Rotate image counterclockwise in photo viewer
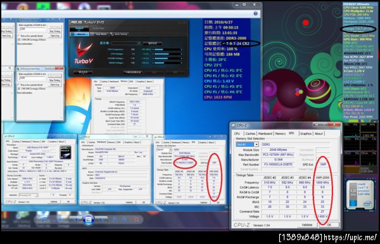380x244 pixels. [x=115, y=219]
